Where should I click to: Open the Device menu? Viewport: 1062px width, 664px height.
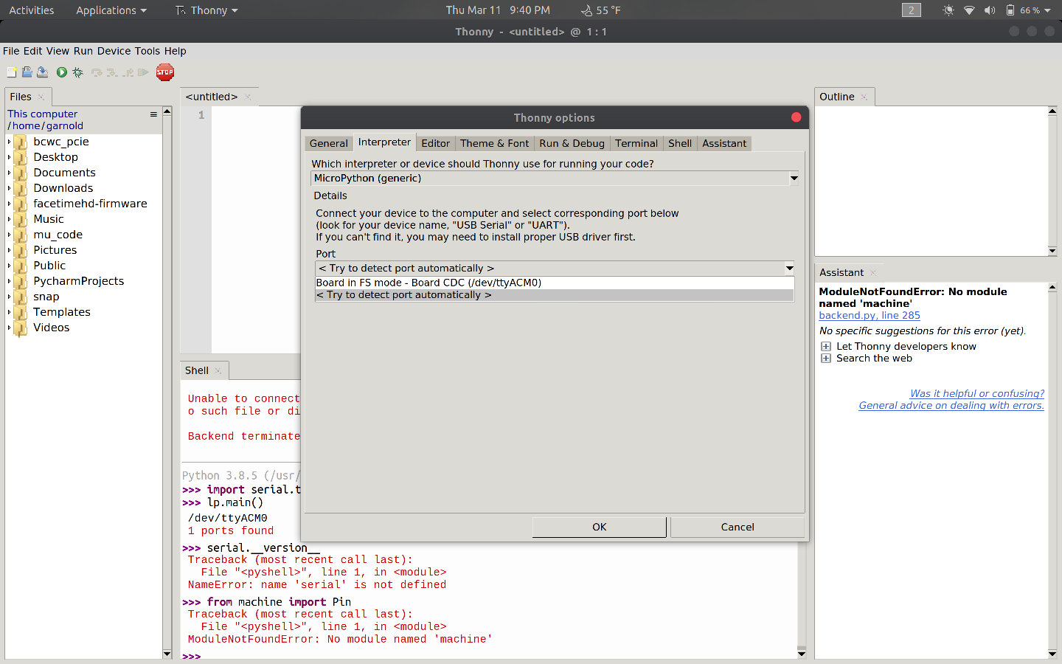click(x=114, y=51)
